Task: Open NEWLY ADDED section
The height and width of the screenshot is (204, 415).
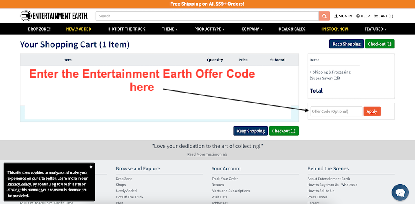Action: pos(79,29)
